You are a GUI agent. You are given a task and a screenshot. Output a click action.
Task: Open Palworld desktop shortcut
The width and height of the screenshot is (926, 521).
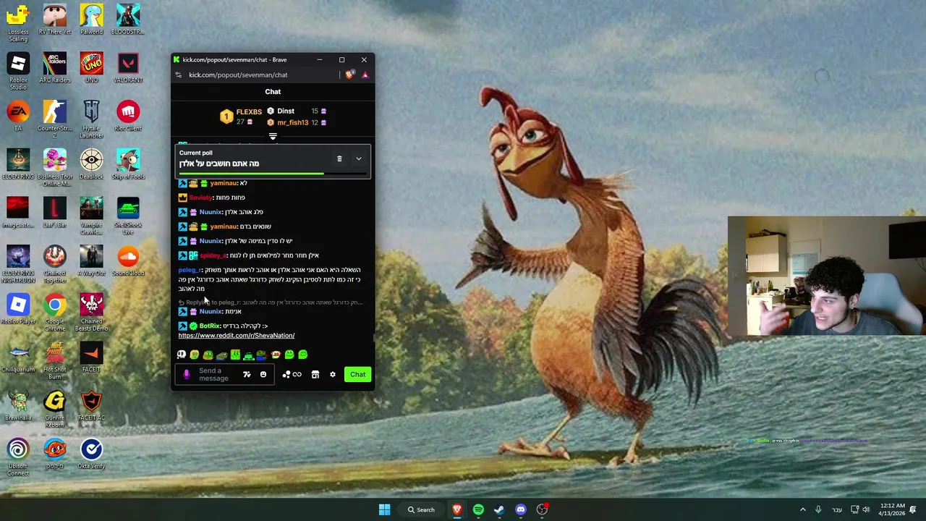pyautogui.click(x=91, y=20)
